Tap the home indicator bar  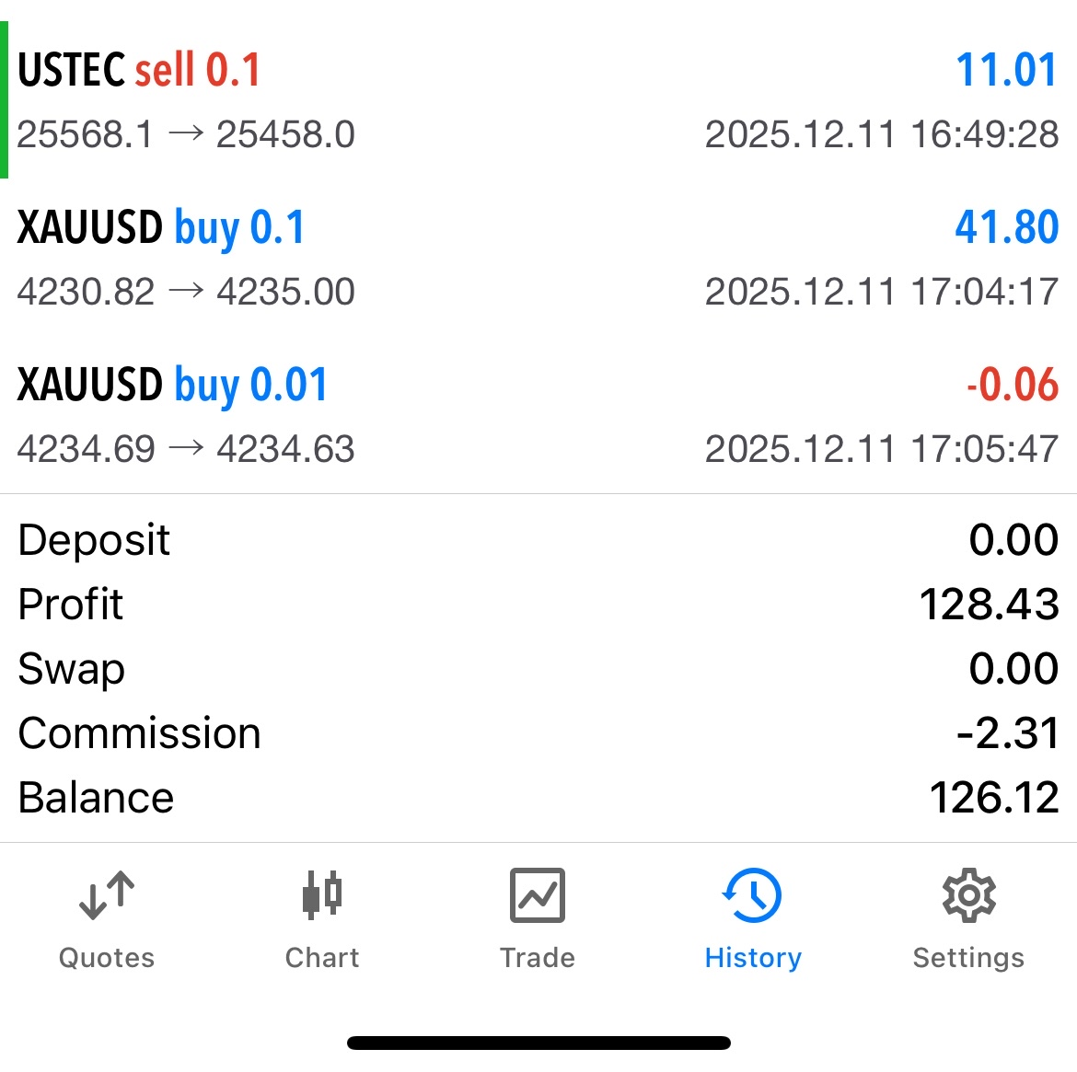pyautogui.click(x=538, y=1043)
